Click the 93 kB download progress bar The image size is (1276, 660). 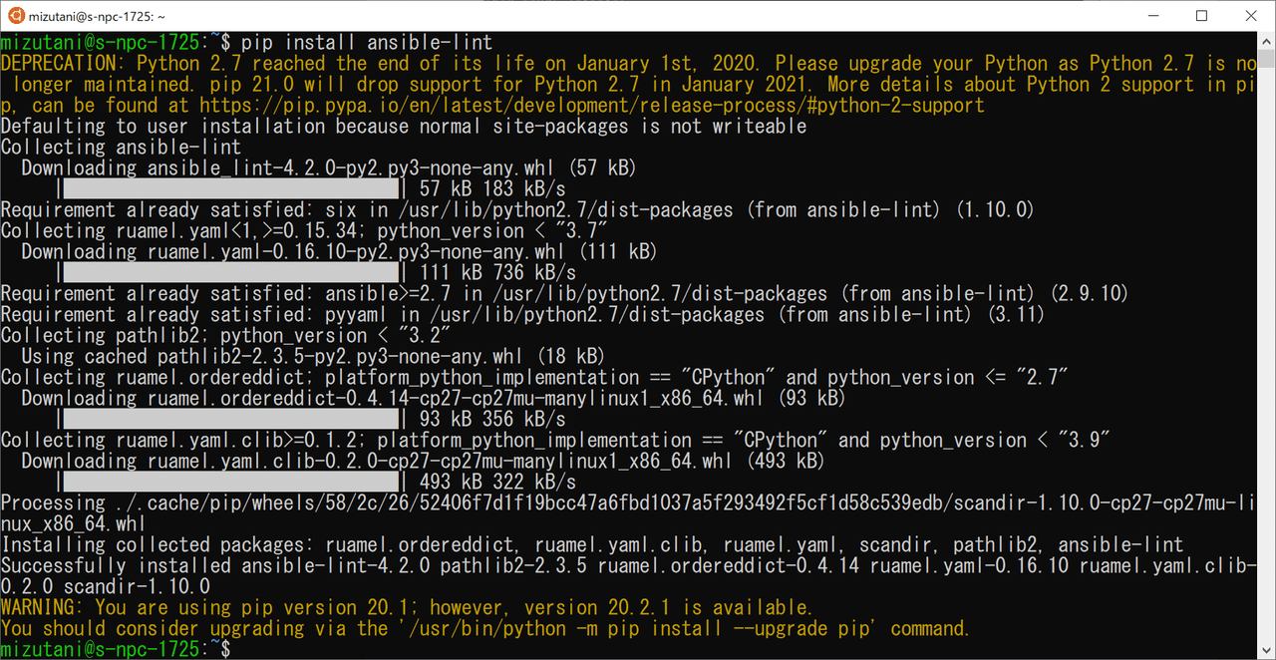pyautogui.click(x=228, y=420)
